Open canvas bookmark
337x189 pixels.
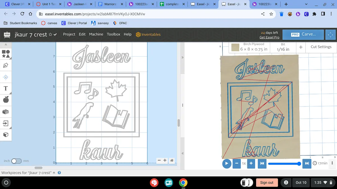tap(49, 23)
